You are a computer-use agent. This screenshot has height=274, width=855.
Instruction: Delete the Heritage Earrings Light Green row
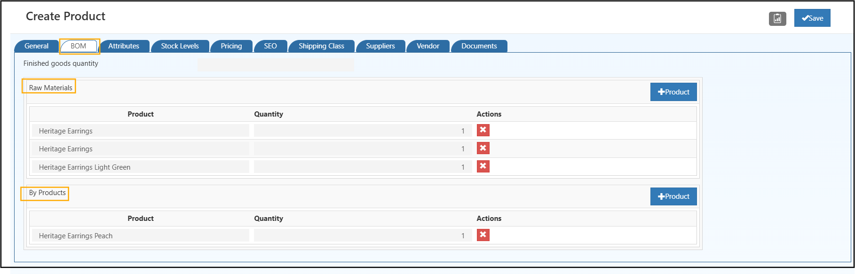[x=483, y=166]
